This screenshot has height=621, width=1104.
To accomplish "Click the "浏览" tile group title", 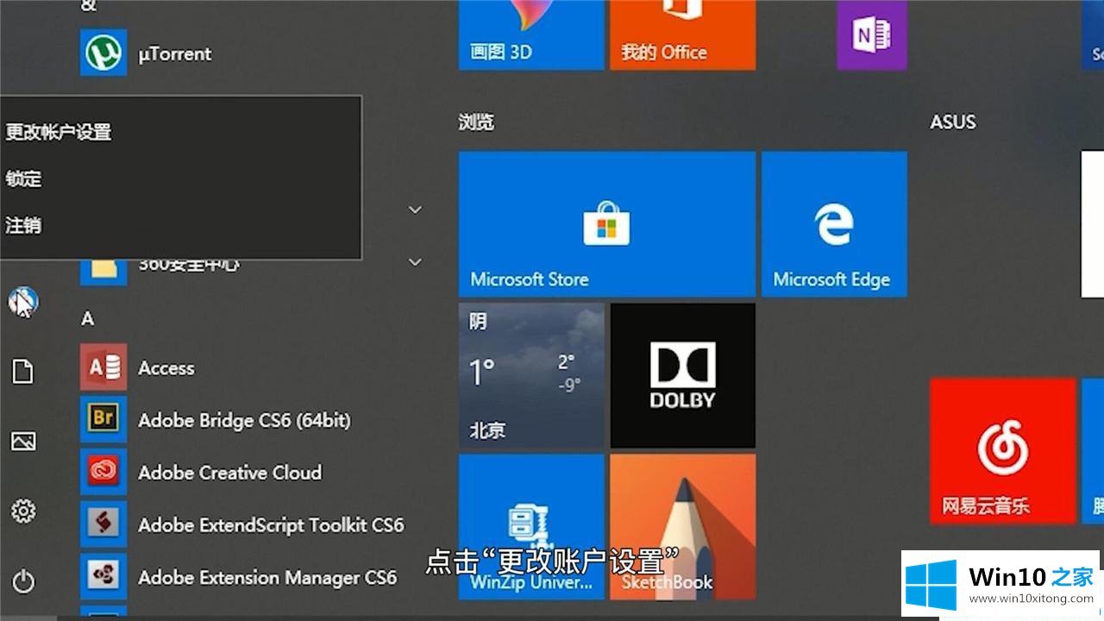I will tap(476, 122).
